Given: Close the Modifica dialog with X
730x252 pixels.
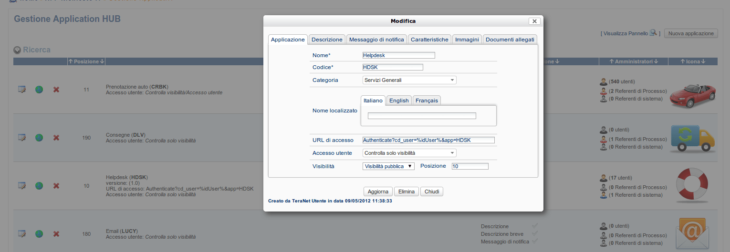Looking at the screenshot, I should (534, 21).
